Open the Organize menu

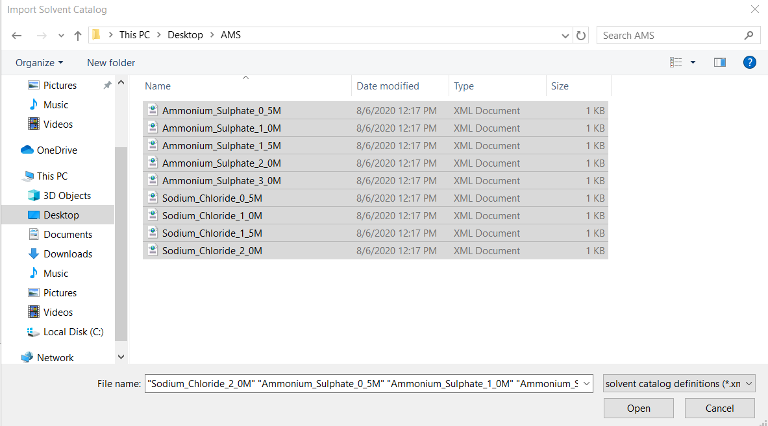click(x=39, y=62)
